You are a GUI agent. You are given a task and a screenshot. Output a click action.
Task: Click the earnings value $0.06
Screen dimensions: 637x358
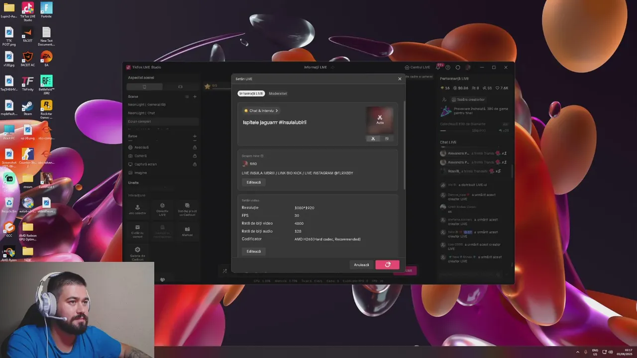(x=460, y=88)
